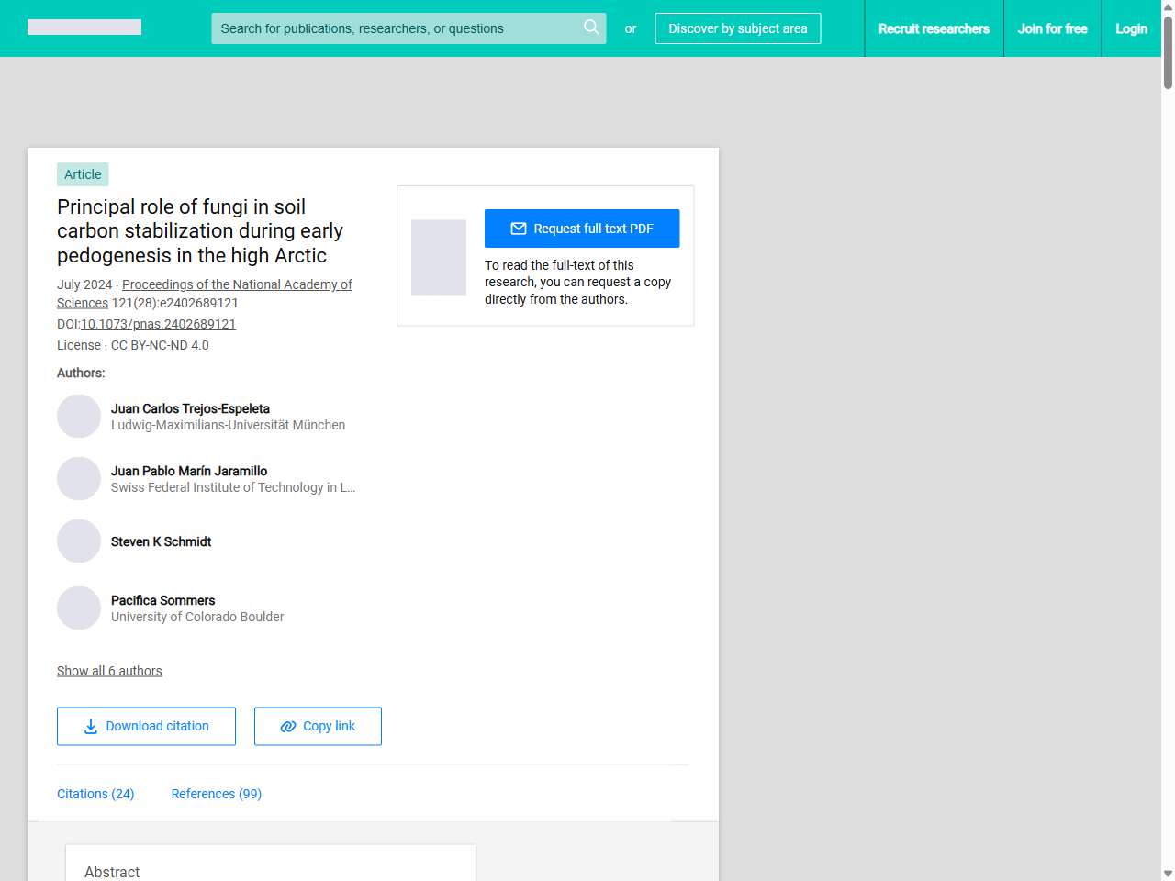Open author Juan Pablo Marín Jaramillo's name
This screenshot has width=1175, height=881.
point(189,471)
